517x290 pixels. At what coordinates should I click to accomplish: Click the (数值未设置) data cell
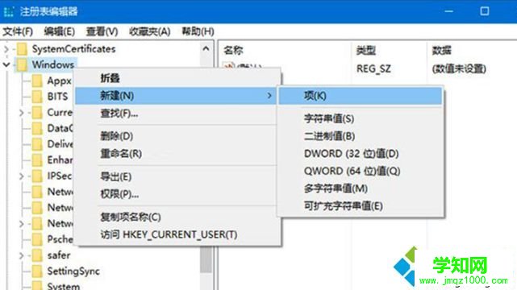pos(459,68)
